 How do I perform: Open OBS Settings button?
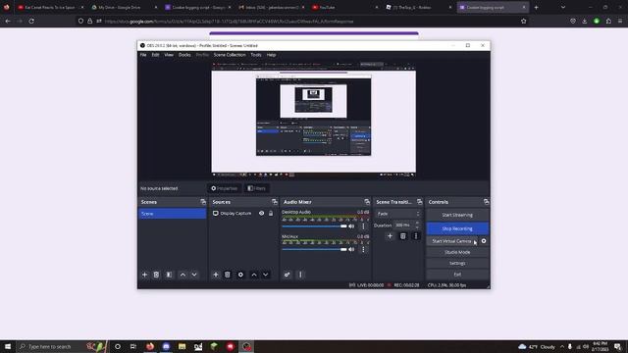[x=457, y=264]
